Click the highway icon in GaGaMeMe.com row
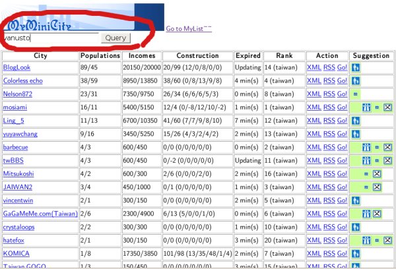The width and height of the screenshot is (396, 269). (366, 214)
